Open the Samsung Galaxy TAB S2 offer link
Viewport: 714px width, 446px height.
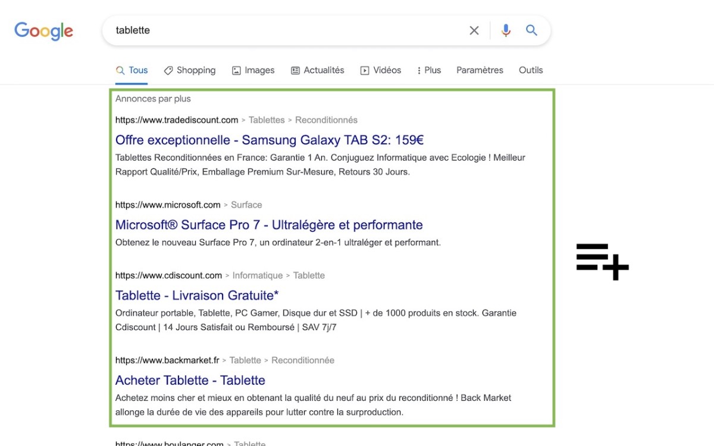pos(269,140)
